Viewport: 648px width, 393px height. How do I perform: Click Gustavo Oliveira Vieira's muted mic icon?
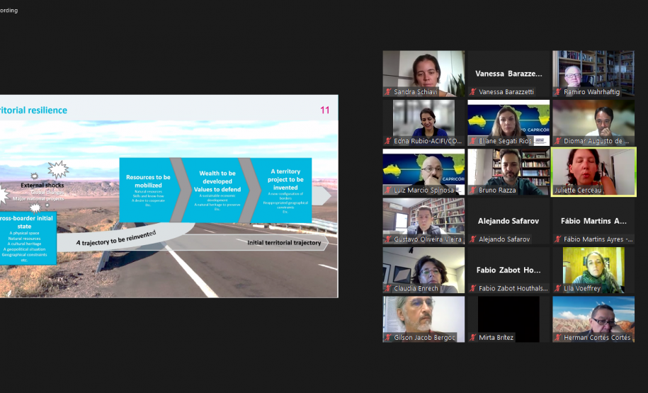[x=388, y=239]
